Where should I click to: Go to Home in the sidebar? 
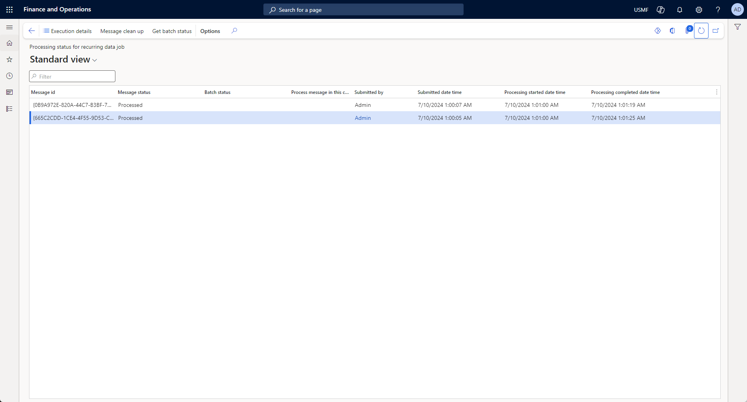tap(9, 43)
